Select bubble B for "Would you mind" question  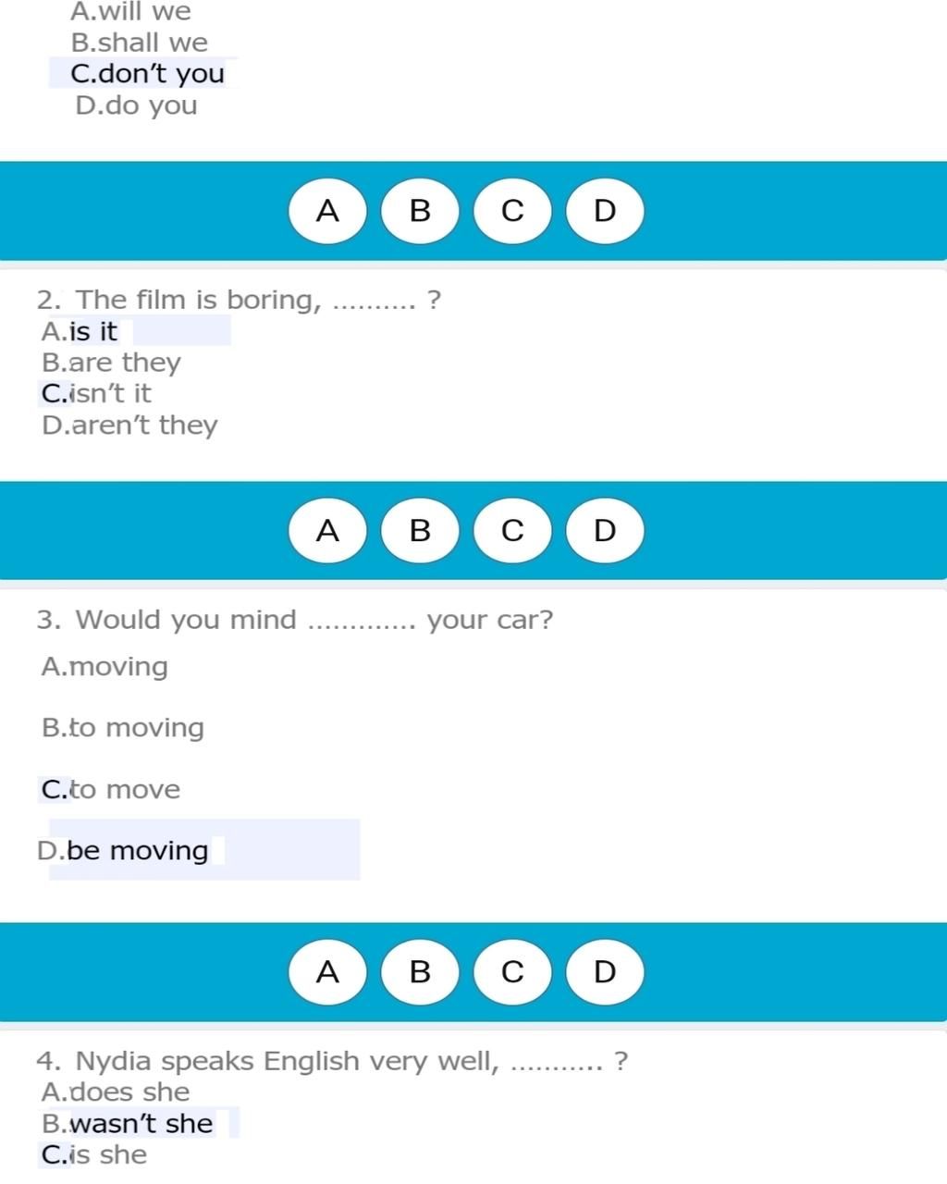pos(420,972)
